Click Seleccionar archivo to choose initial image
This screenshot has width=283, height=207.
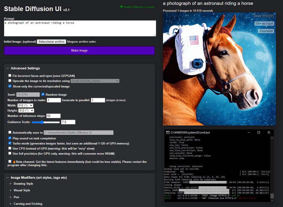point(52,42)
